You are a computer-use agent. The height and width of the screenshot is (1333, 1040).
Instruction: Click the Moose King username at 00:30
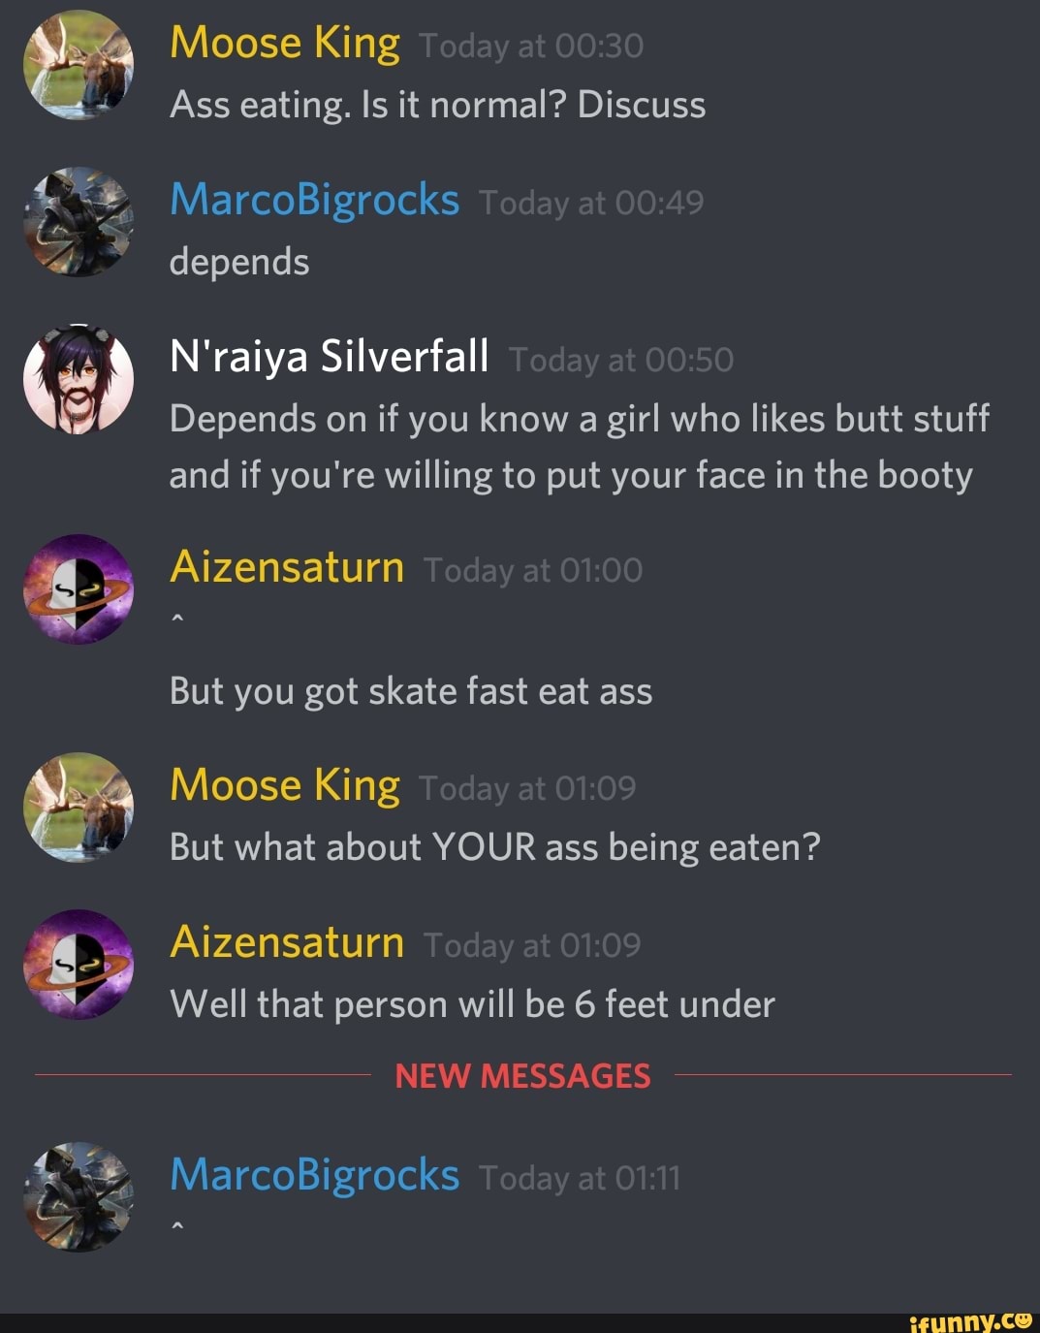(x=285, y=45)
